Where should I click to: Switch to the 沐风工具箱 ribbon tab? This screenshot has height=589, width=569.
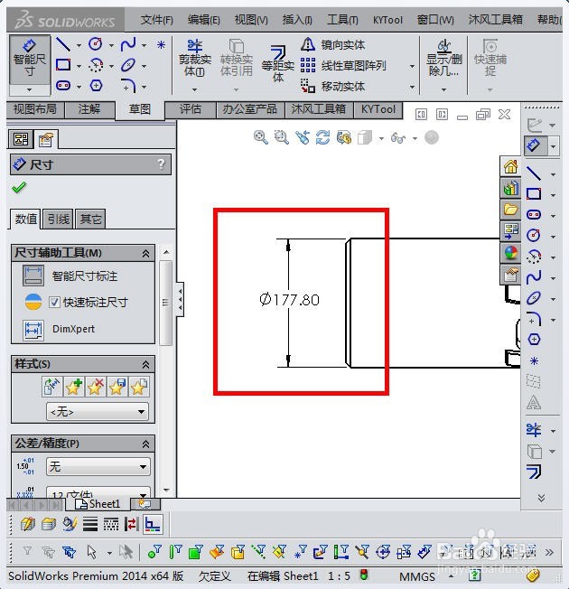coord(319,109)
